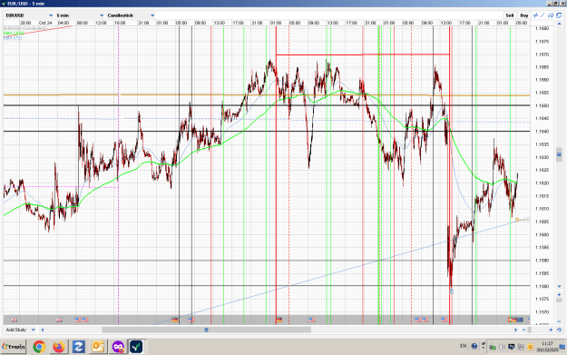Open Firefox from taskbar
This screenshot has height=355, width=567.
[59, 347]
